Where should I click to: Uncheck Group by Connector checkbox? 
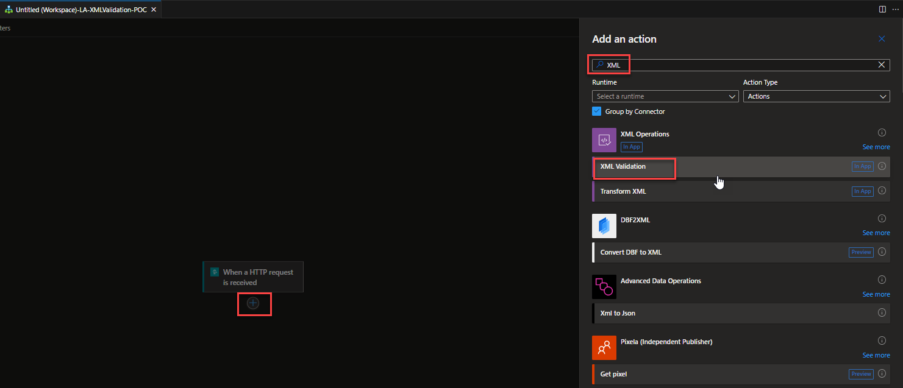(x=597, y=111)
